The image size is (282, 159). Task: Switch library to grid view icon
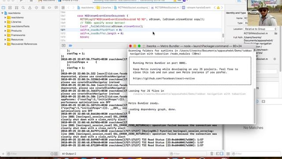click(x=228, y=154)
